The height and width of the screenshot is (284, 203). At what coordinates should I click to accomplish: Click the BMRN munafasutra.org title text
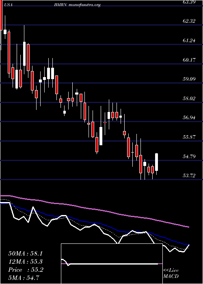[x=77, y=5]
